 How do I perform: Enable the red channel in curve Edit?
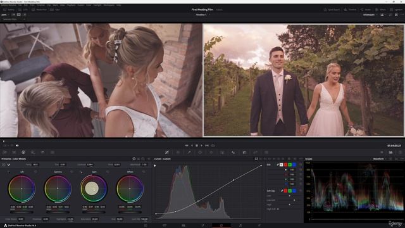click(285, 165)
